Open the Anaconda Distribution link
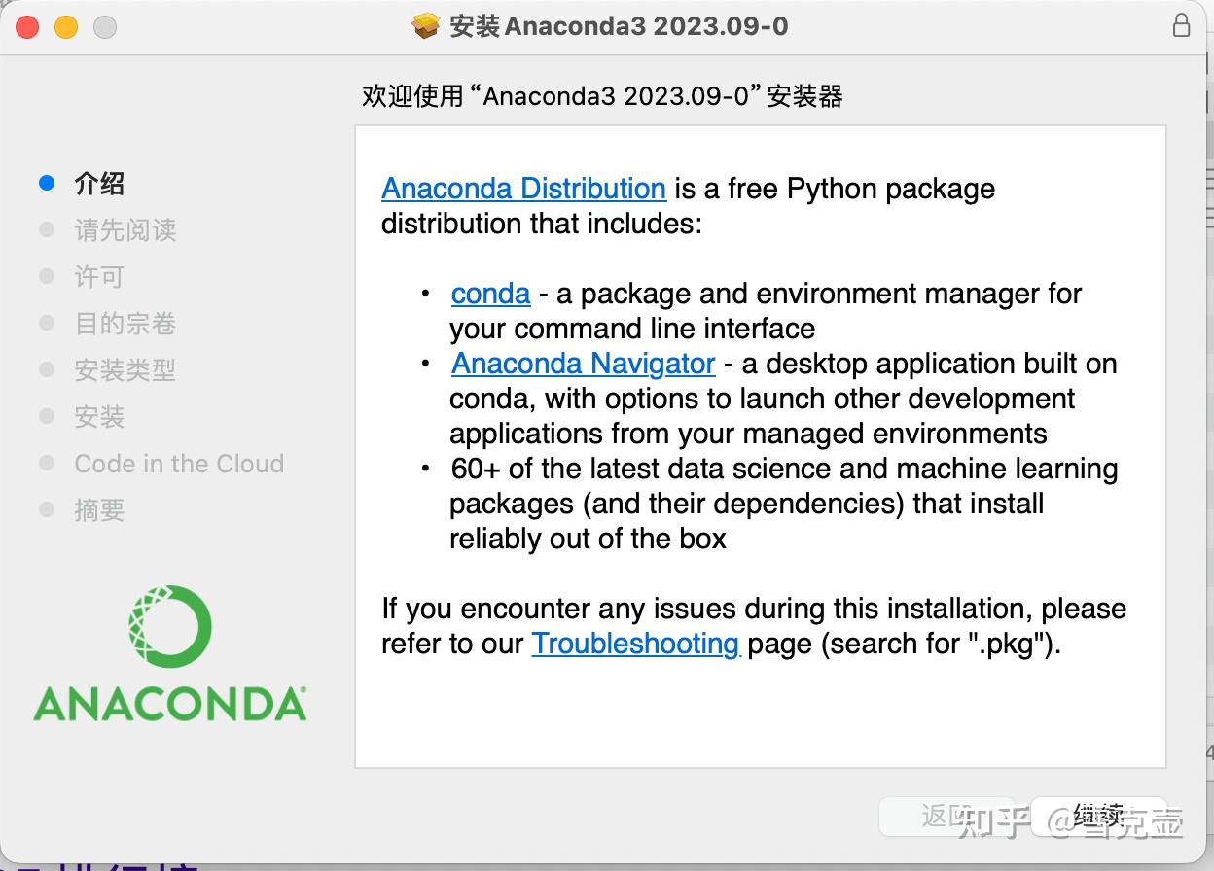The height and width of the screenshot is (871, 1214). (x=523, y=189)
